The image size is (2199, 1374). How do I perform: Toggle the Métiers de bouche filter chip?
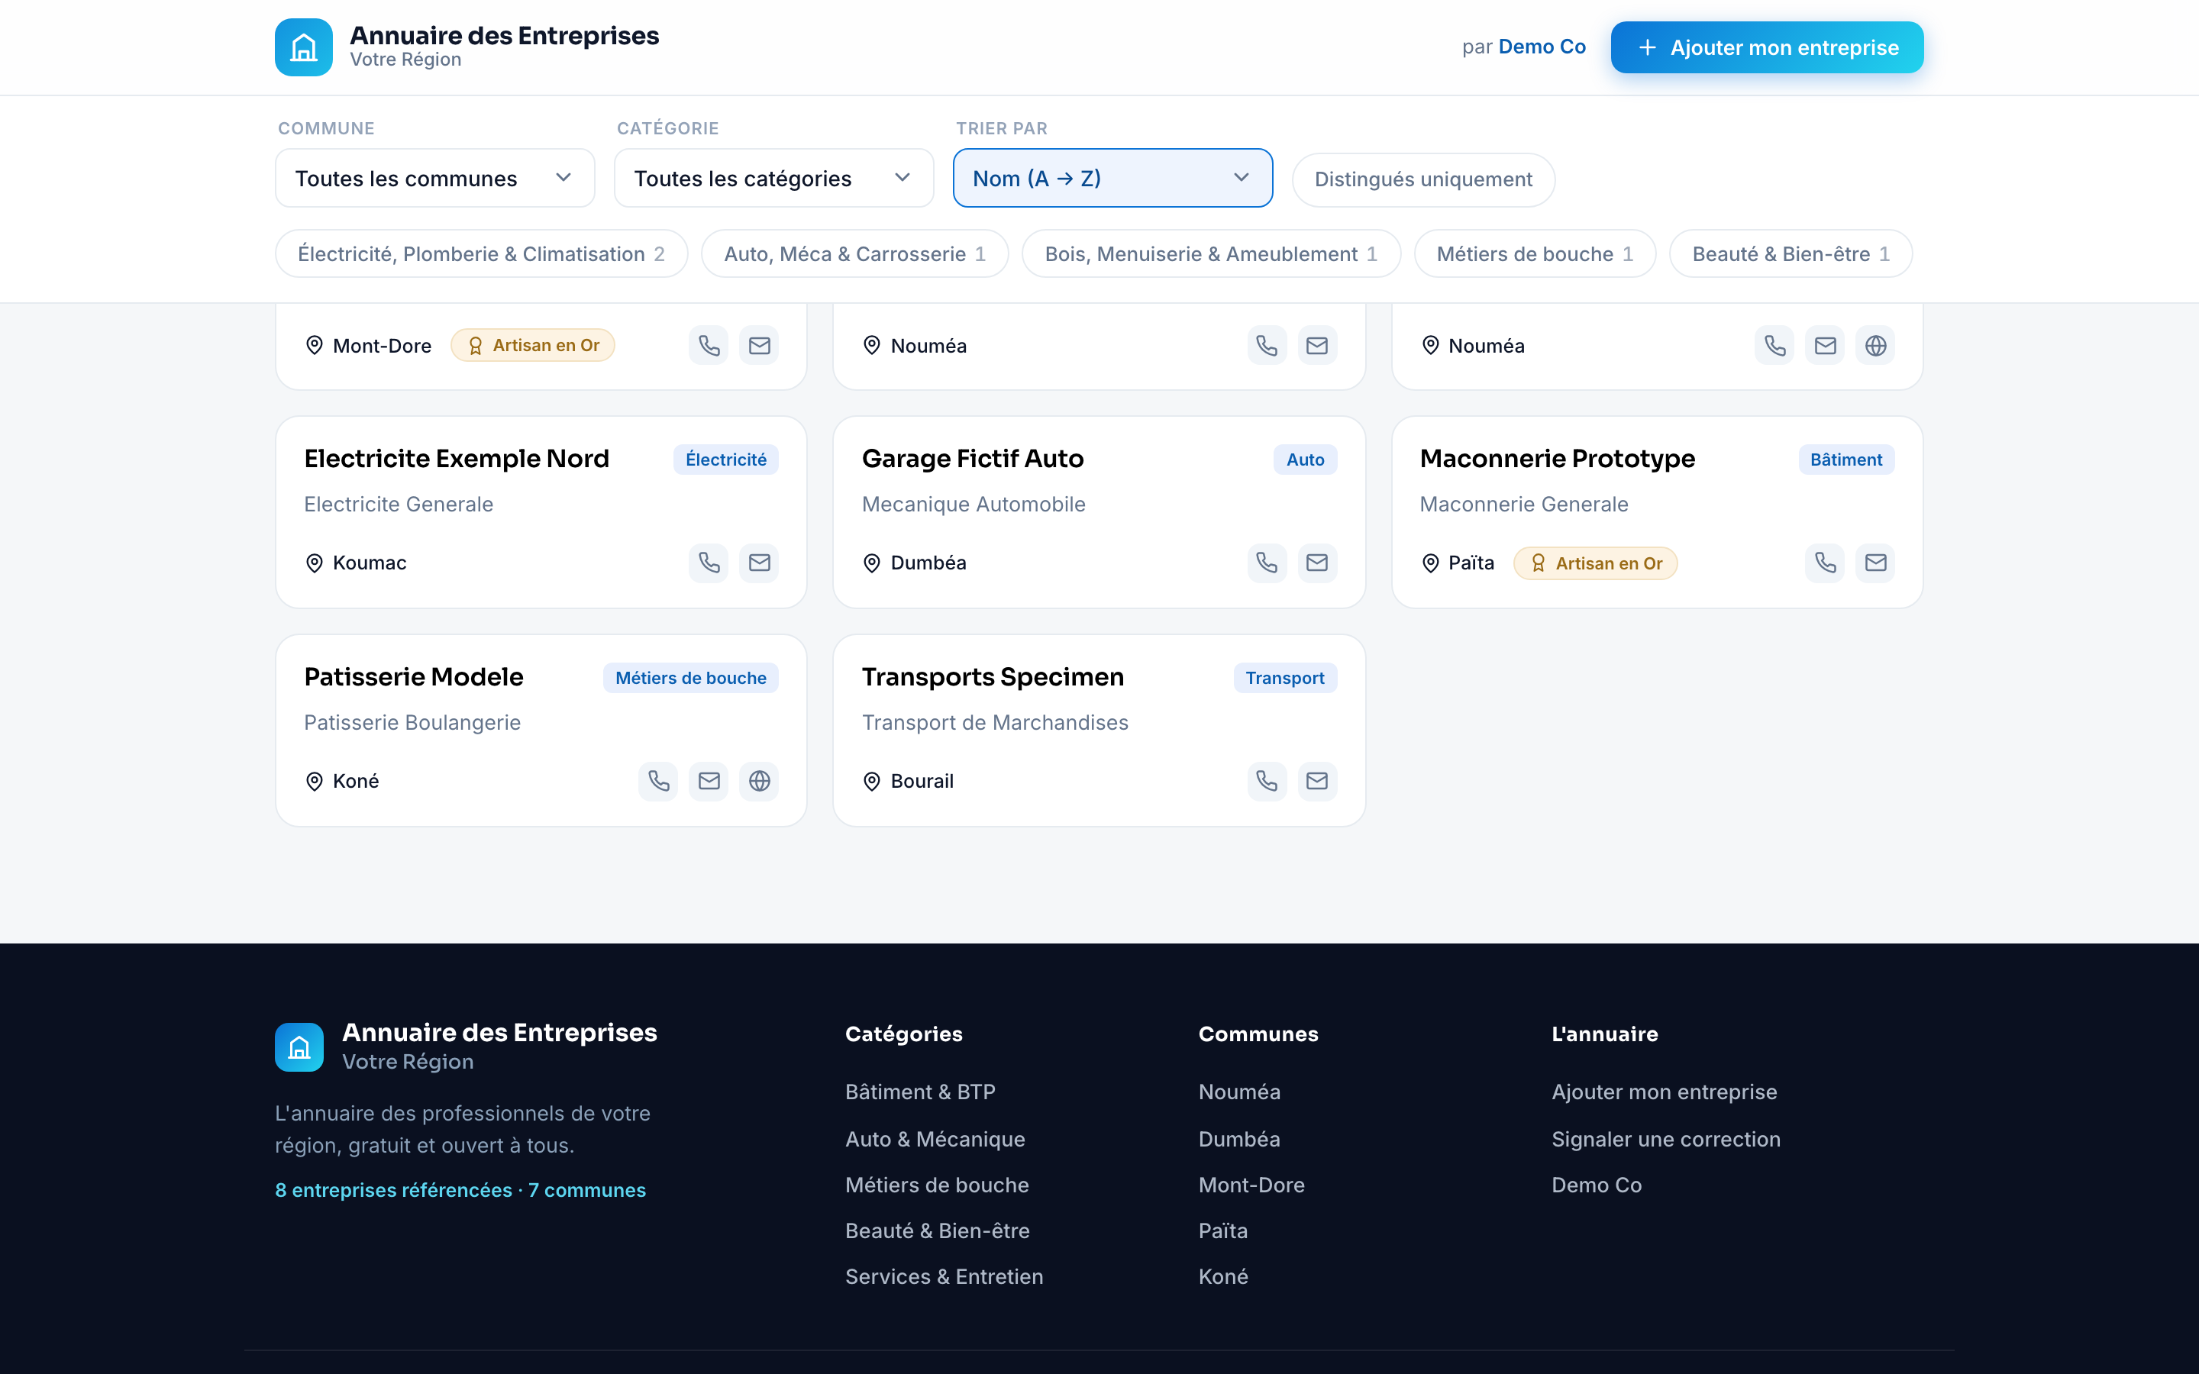[x=1535, y=253]
